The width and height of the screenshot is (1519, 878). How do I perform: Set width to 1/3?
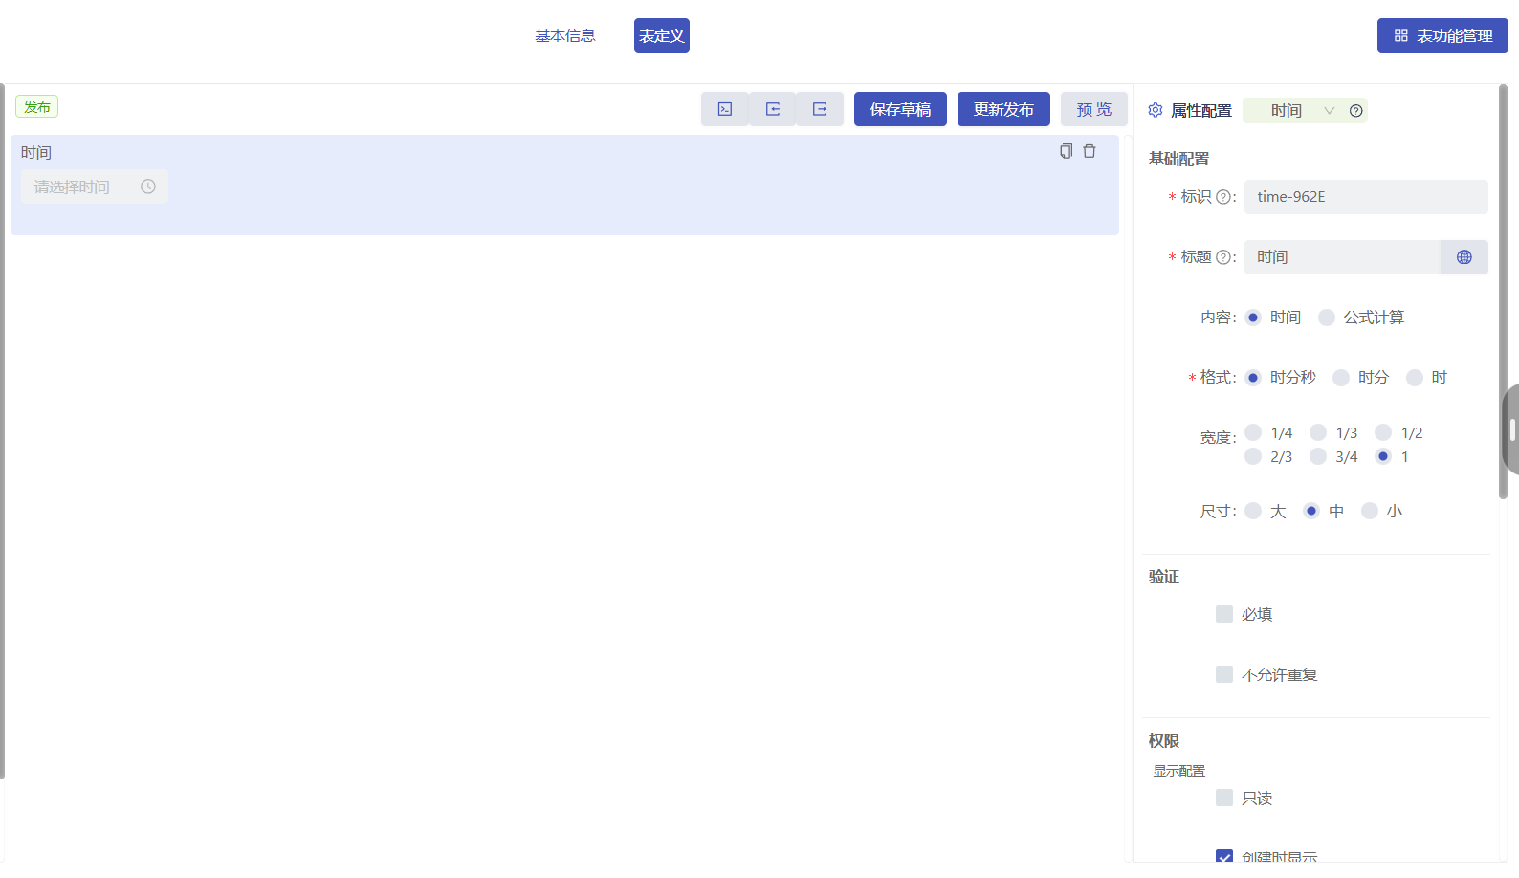(1318, 432)
